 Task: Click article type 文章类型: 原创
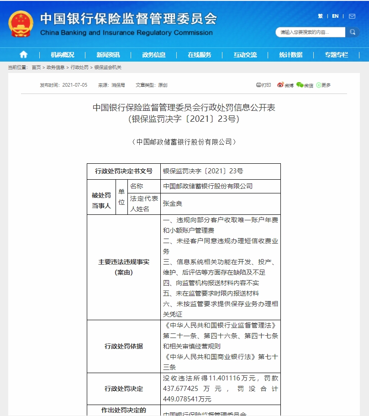[152, 85]
